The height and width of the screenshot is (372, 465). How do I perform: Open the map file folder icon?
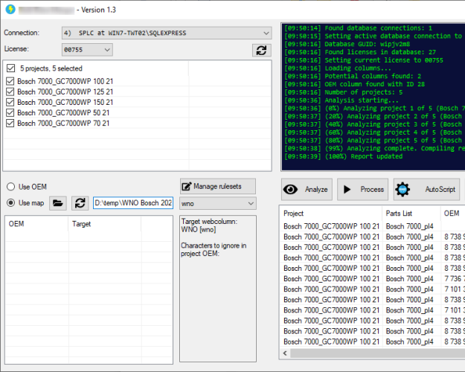[x=58, y=203]
